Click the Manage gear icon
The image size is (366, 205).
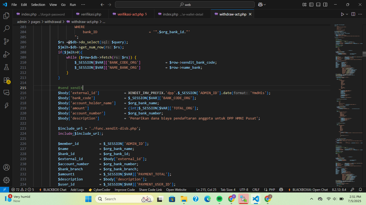coord(6,180)
